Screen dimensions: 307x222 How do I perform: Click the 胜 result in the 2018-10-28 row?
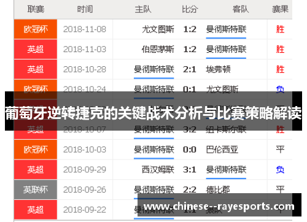[x=280, y=69]
